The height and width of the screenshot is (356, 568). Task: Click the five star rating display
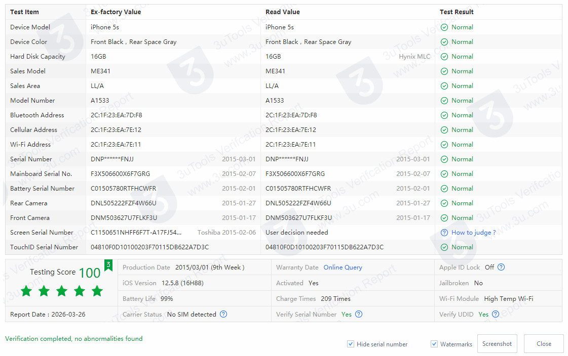click(62, 291)
